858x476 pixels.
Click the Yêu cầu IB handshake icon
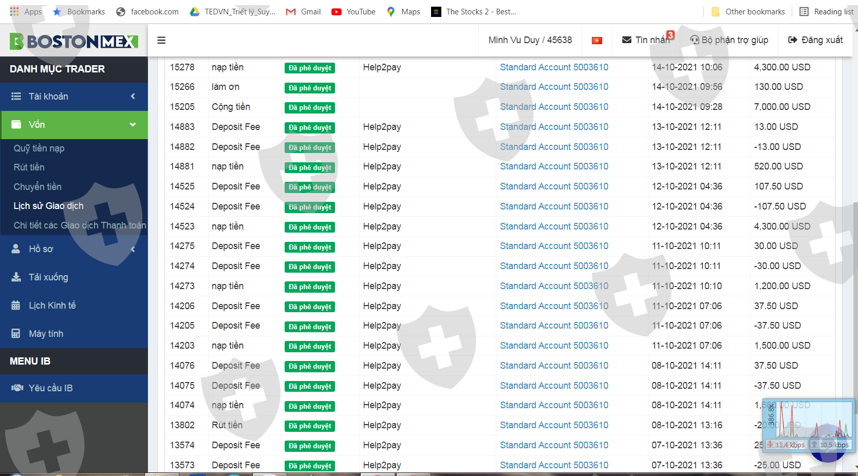point(17,388)
